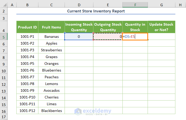
Task: Select column F header
Action: tap(135, 5)
